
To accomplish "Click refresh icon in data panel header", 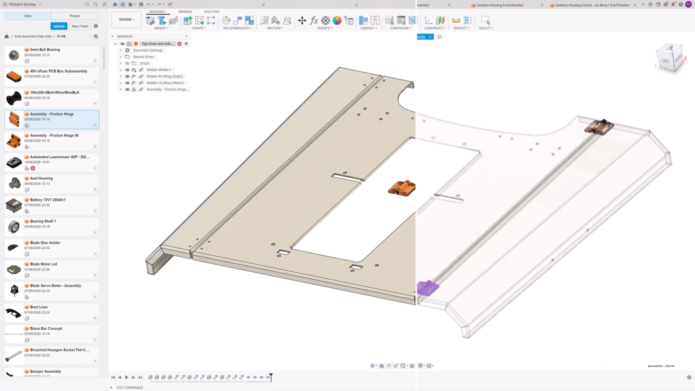I will click(87, 5).
